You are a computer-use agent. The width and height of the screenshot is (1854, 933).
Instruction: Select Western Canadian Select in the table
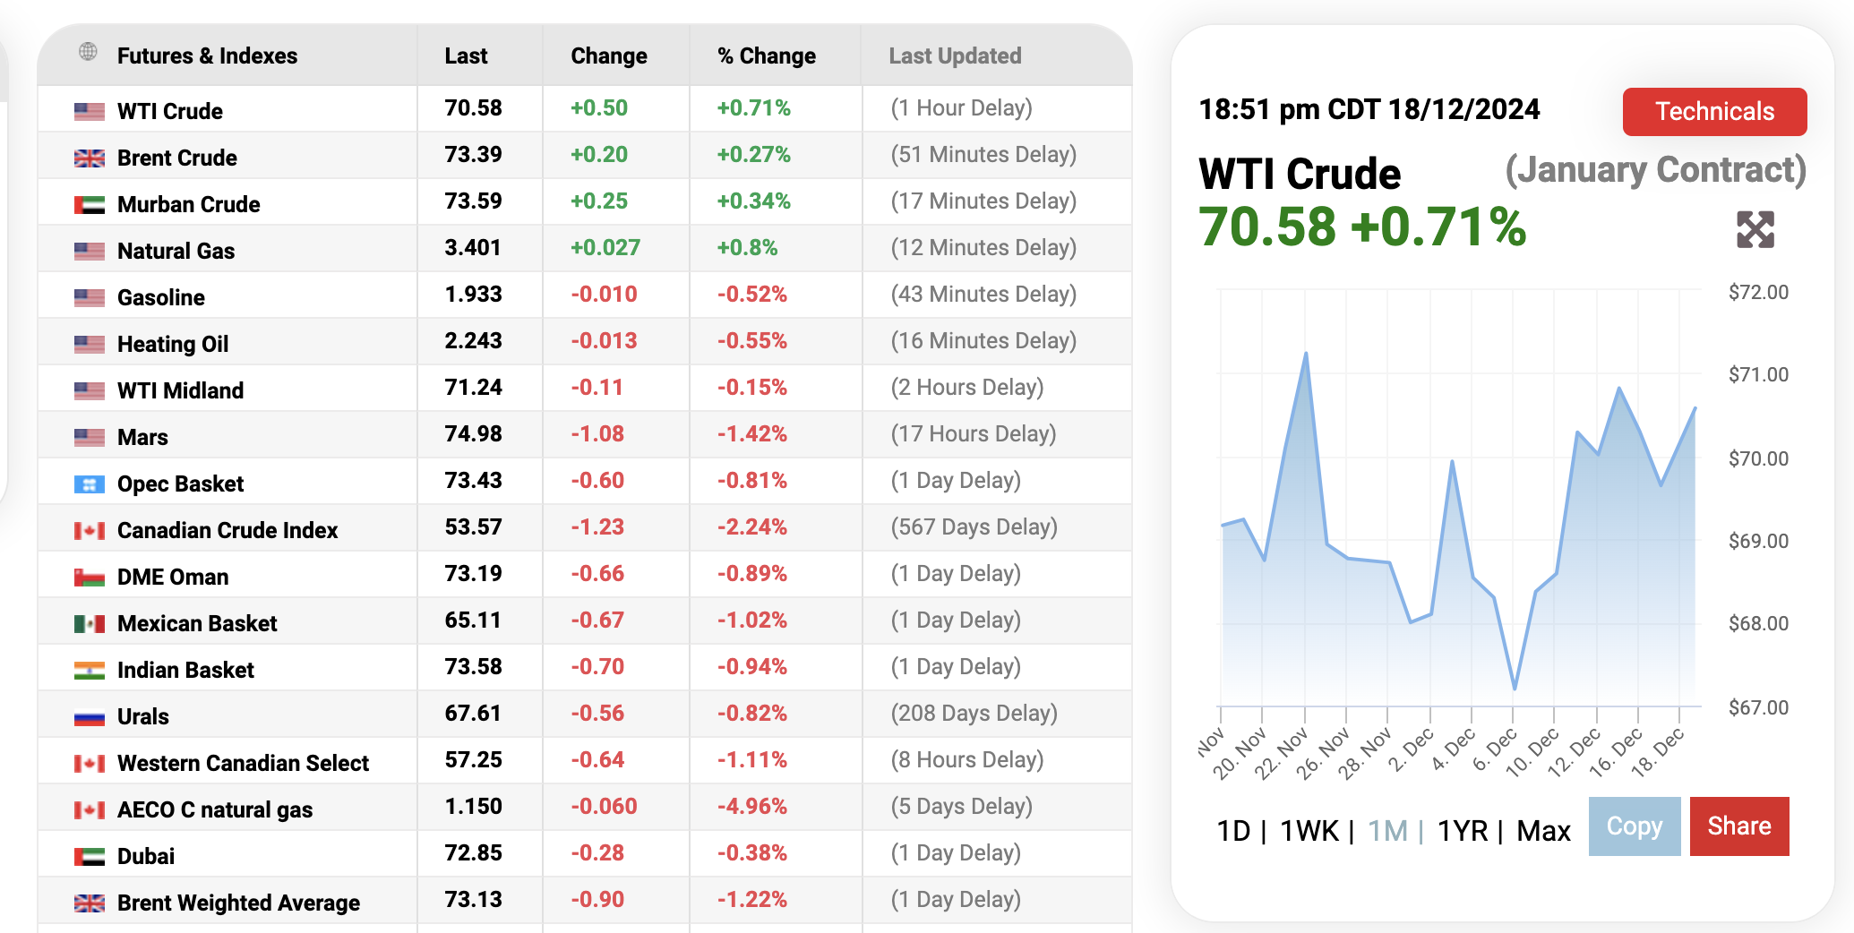pyautogui.click(x=243, y=764)
